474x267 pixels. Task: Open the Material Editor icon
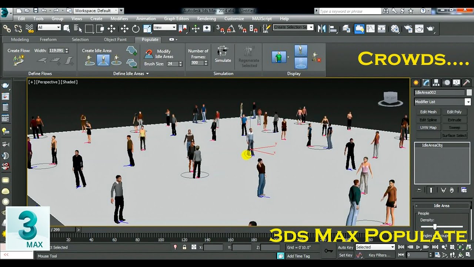(395, 28)
